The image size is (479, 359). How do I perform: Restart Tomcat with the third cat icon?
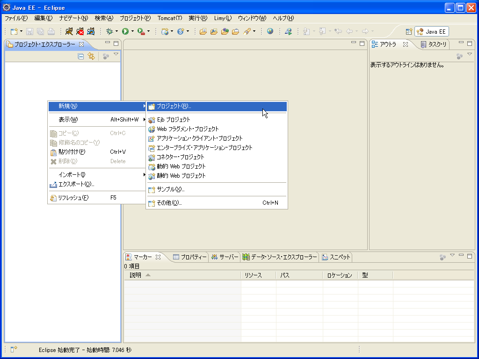(91, 31)
